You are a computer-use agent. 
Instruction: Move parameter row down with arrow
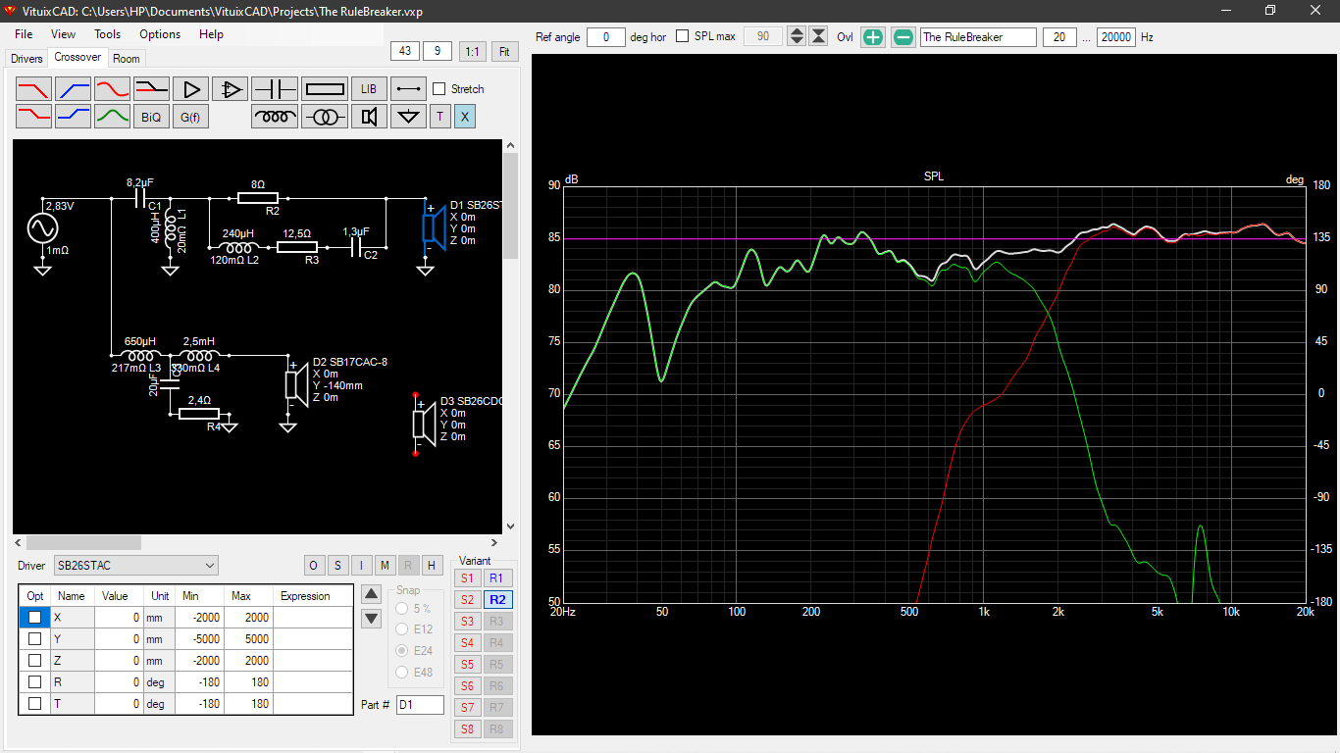point(371,618)
